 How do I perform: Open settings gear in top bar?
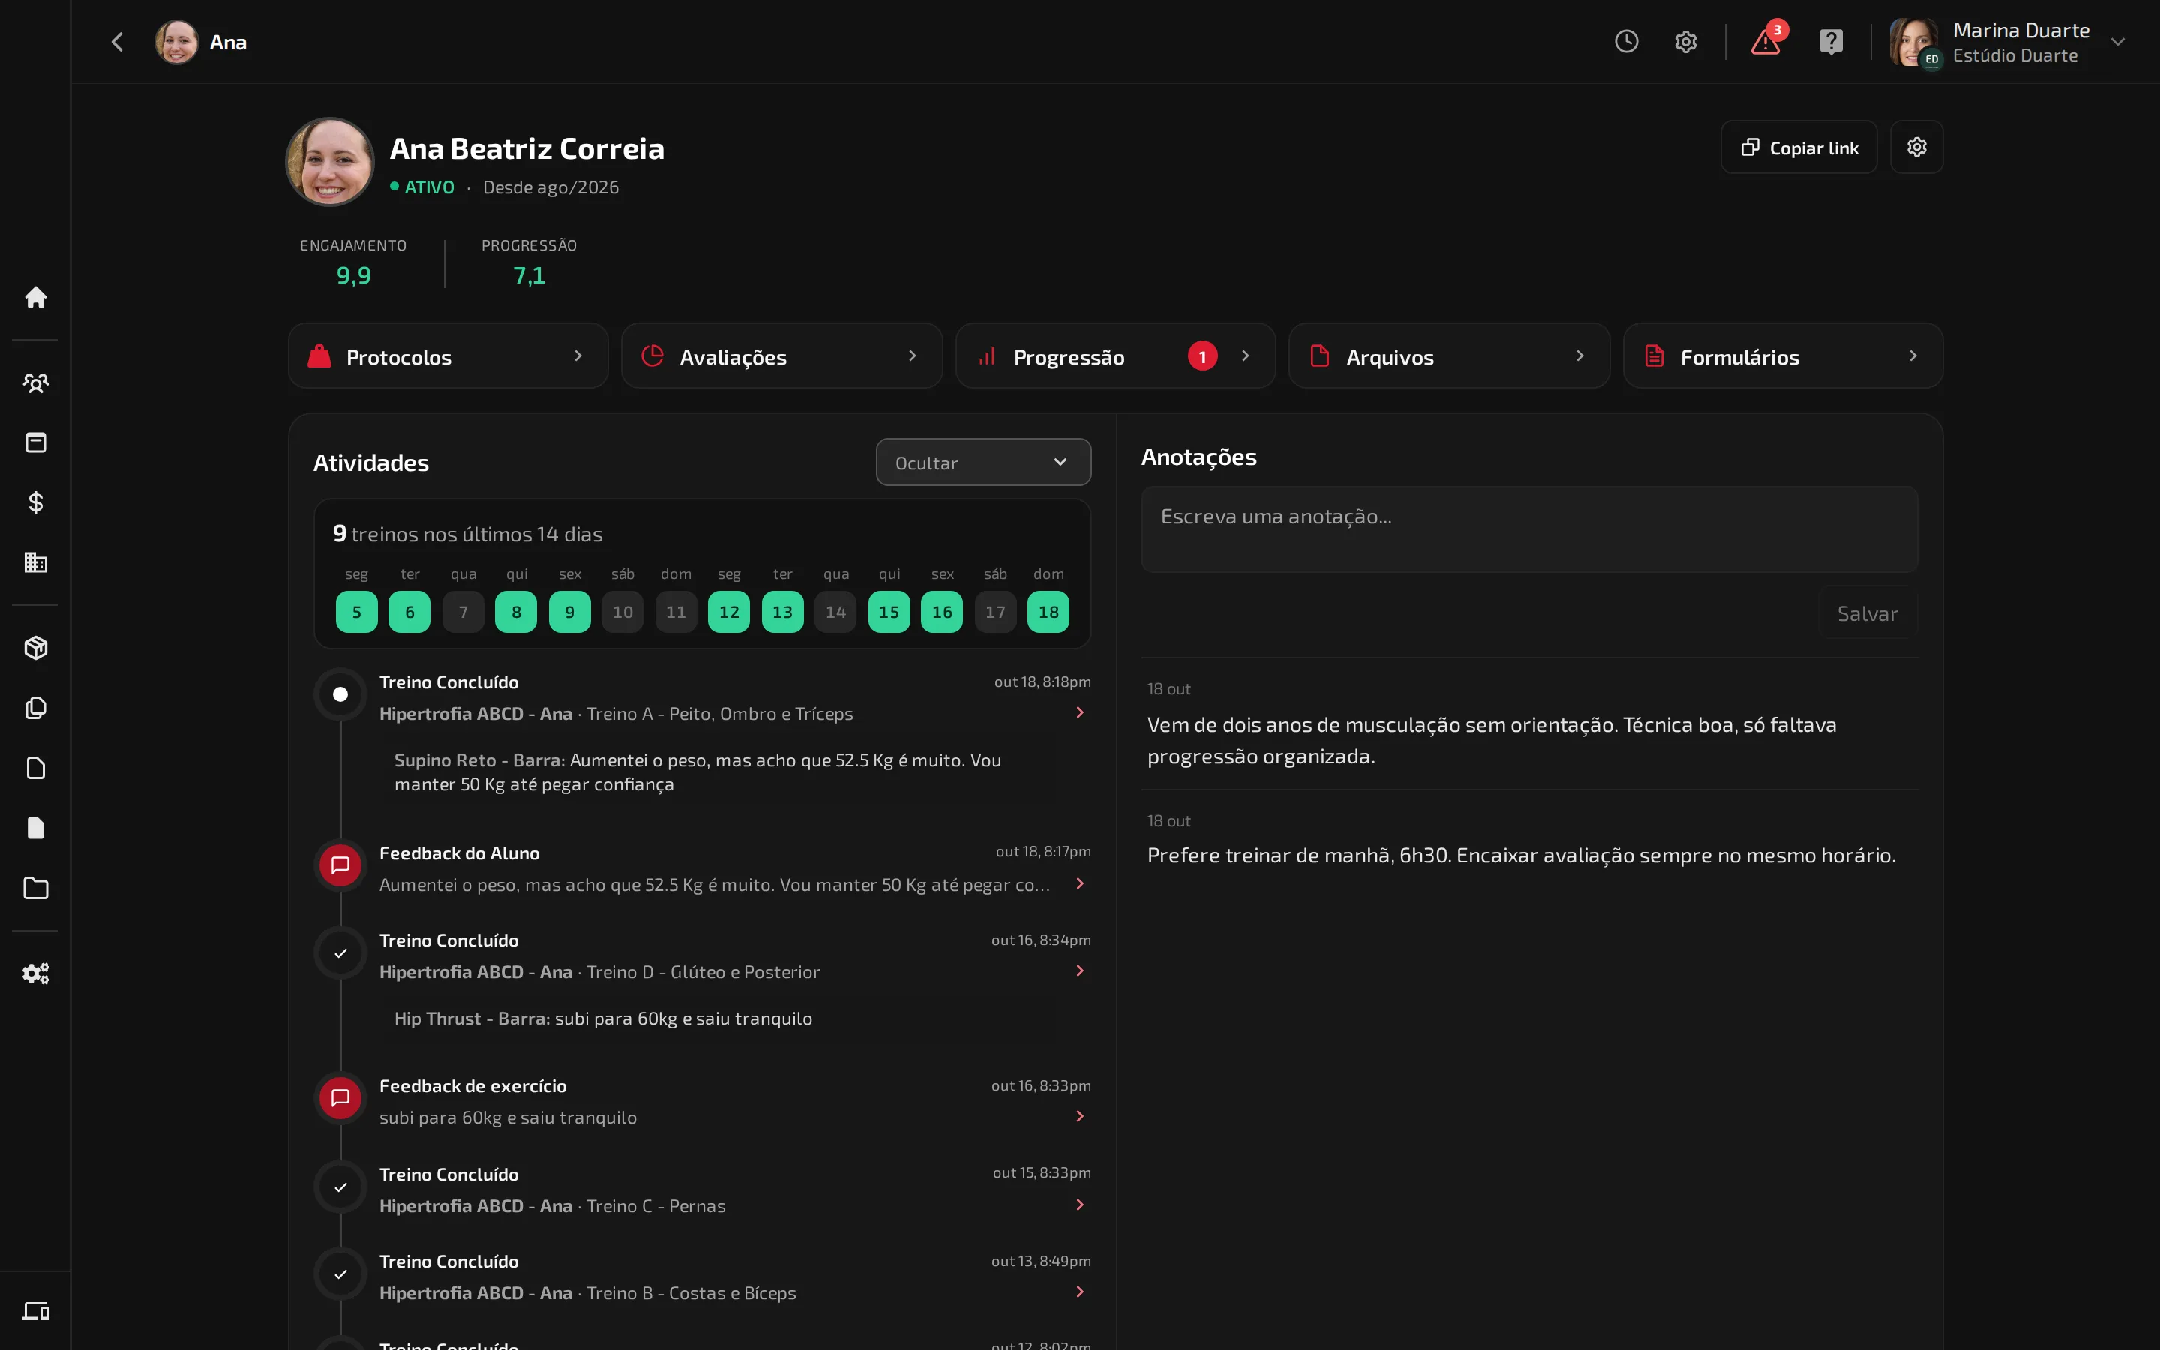click(x=1685, y=42)
